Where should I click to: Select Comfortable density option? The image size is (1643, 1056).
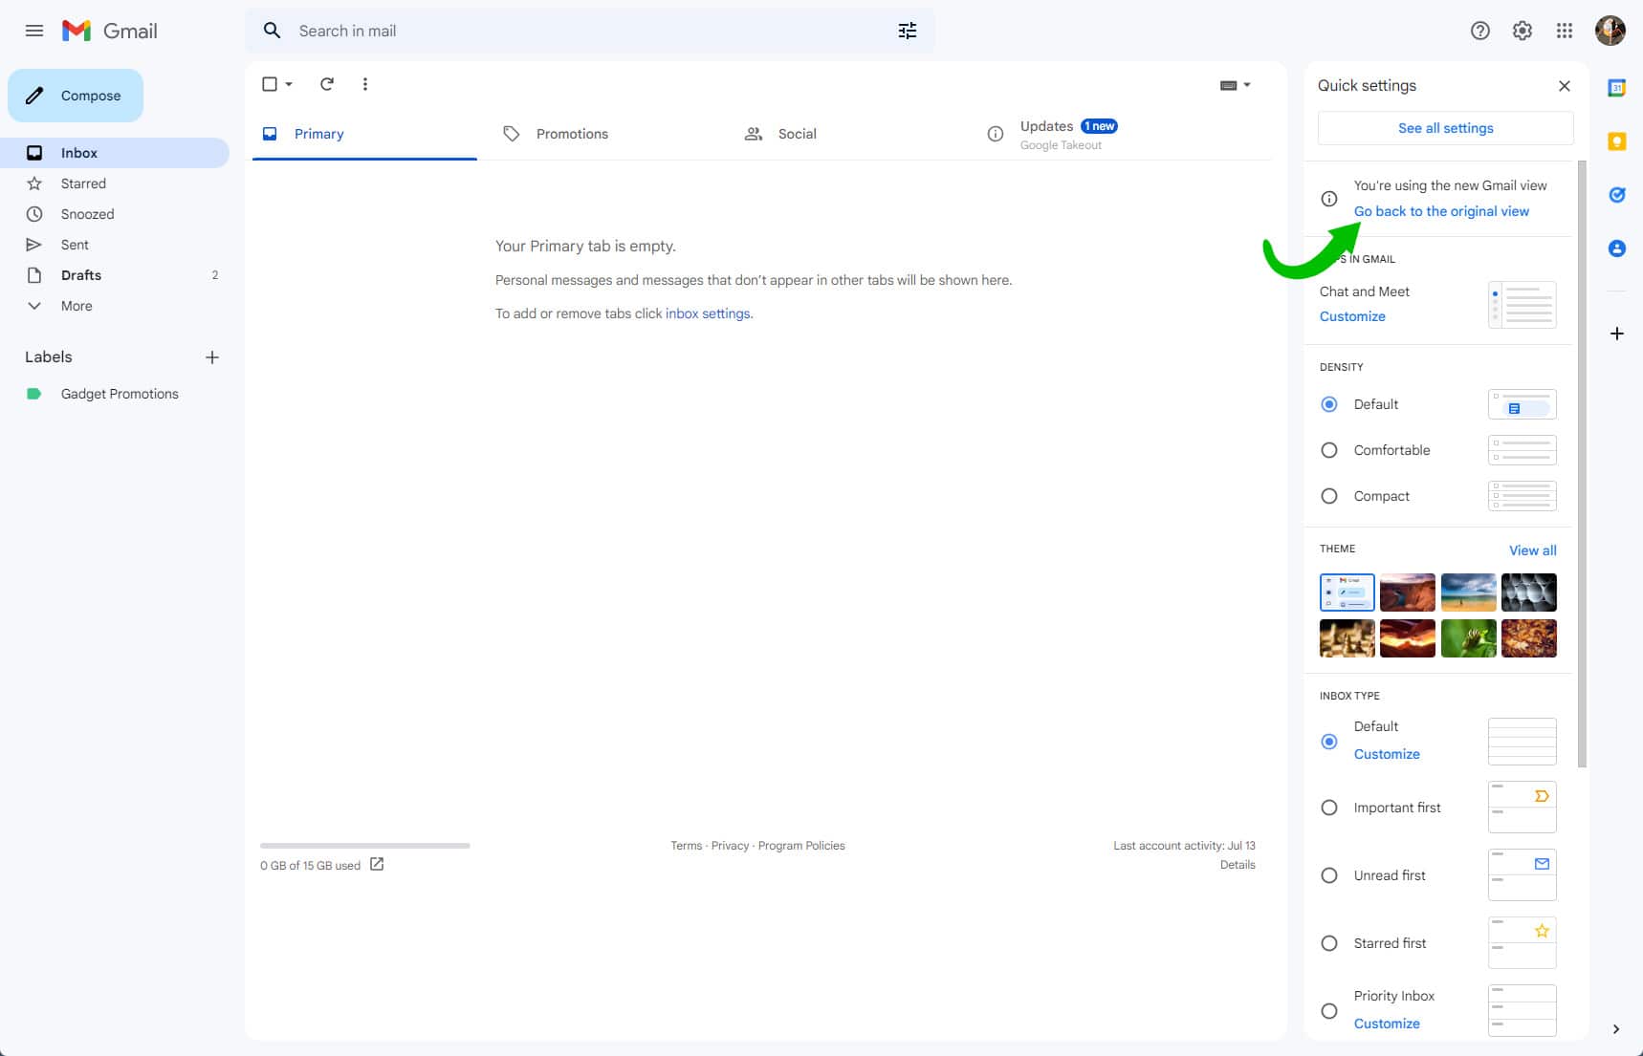pos(1328,450)
